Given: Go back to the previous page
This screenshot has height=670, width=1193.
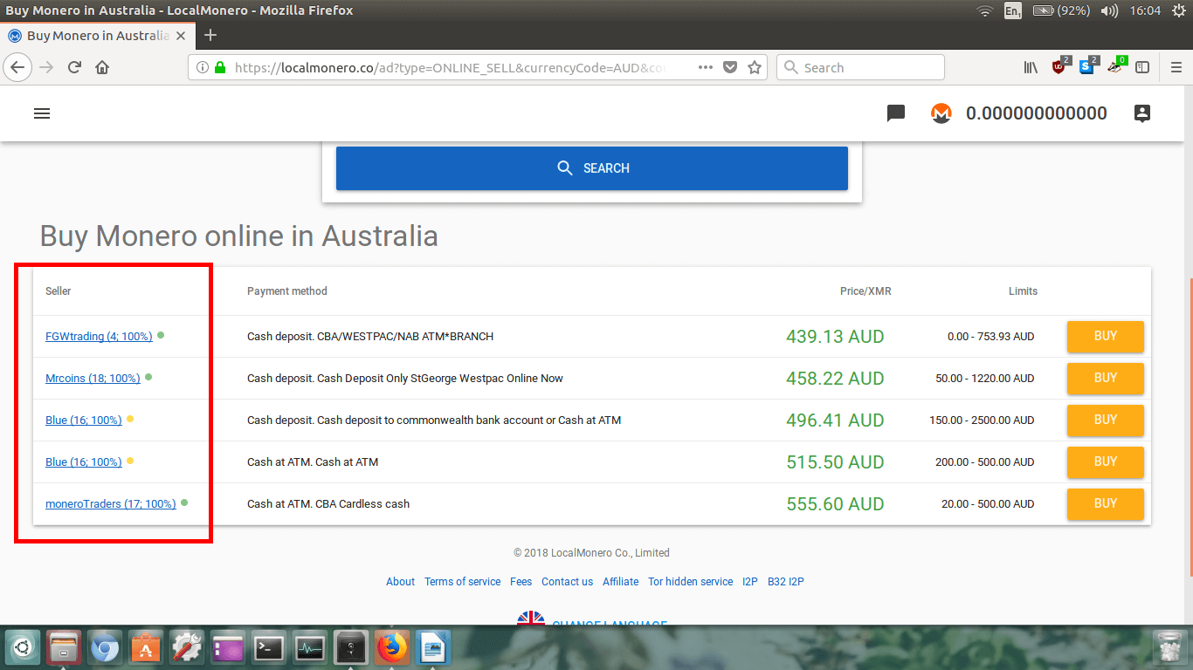Looking at the screenshot, I should 18,67.
